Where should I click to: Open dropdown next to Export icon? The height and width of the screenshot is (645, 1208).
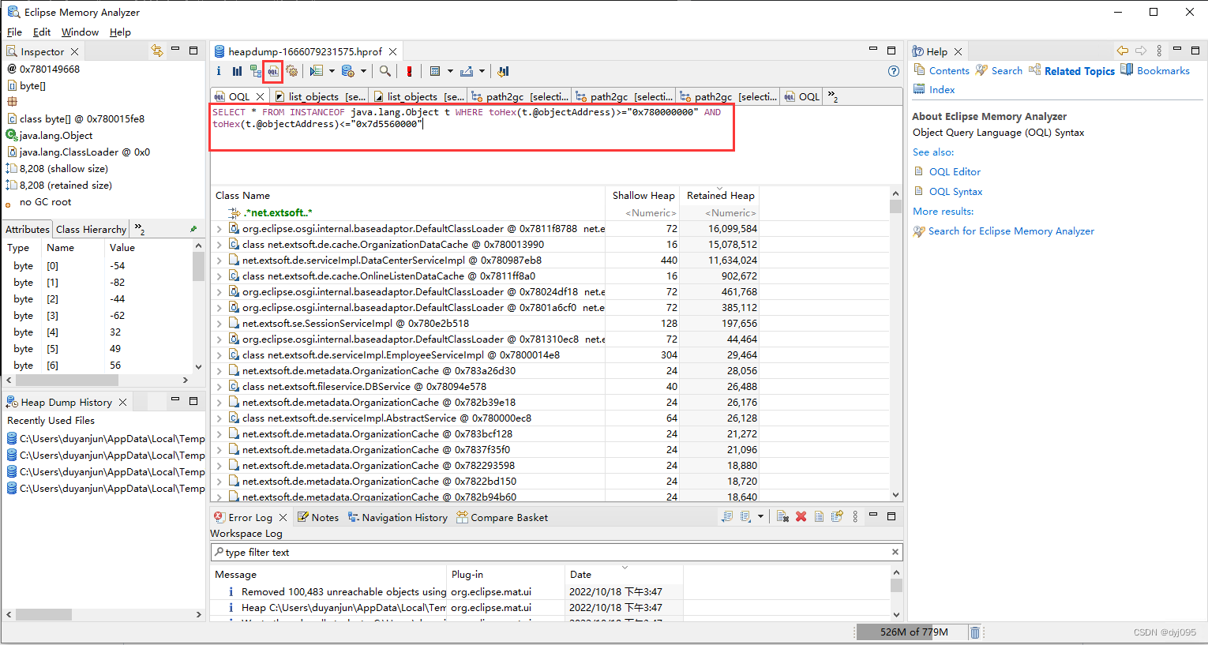(x=482, y=71)
